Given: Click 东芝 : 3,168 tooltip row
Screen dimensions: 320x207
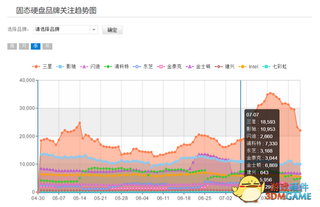Looking at the screenshot, I should tap(260, 151).
